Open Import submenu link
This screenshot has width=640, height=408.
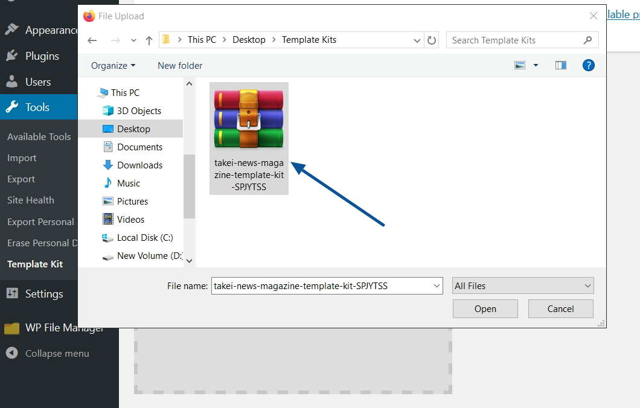[x=22, y=158]
